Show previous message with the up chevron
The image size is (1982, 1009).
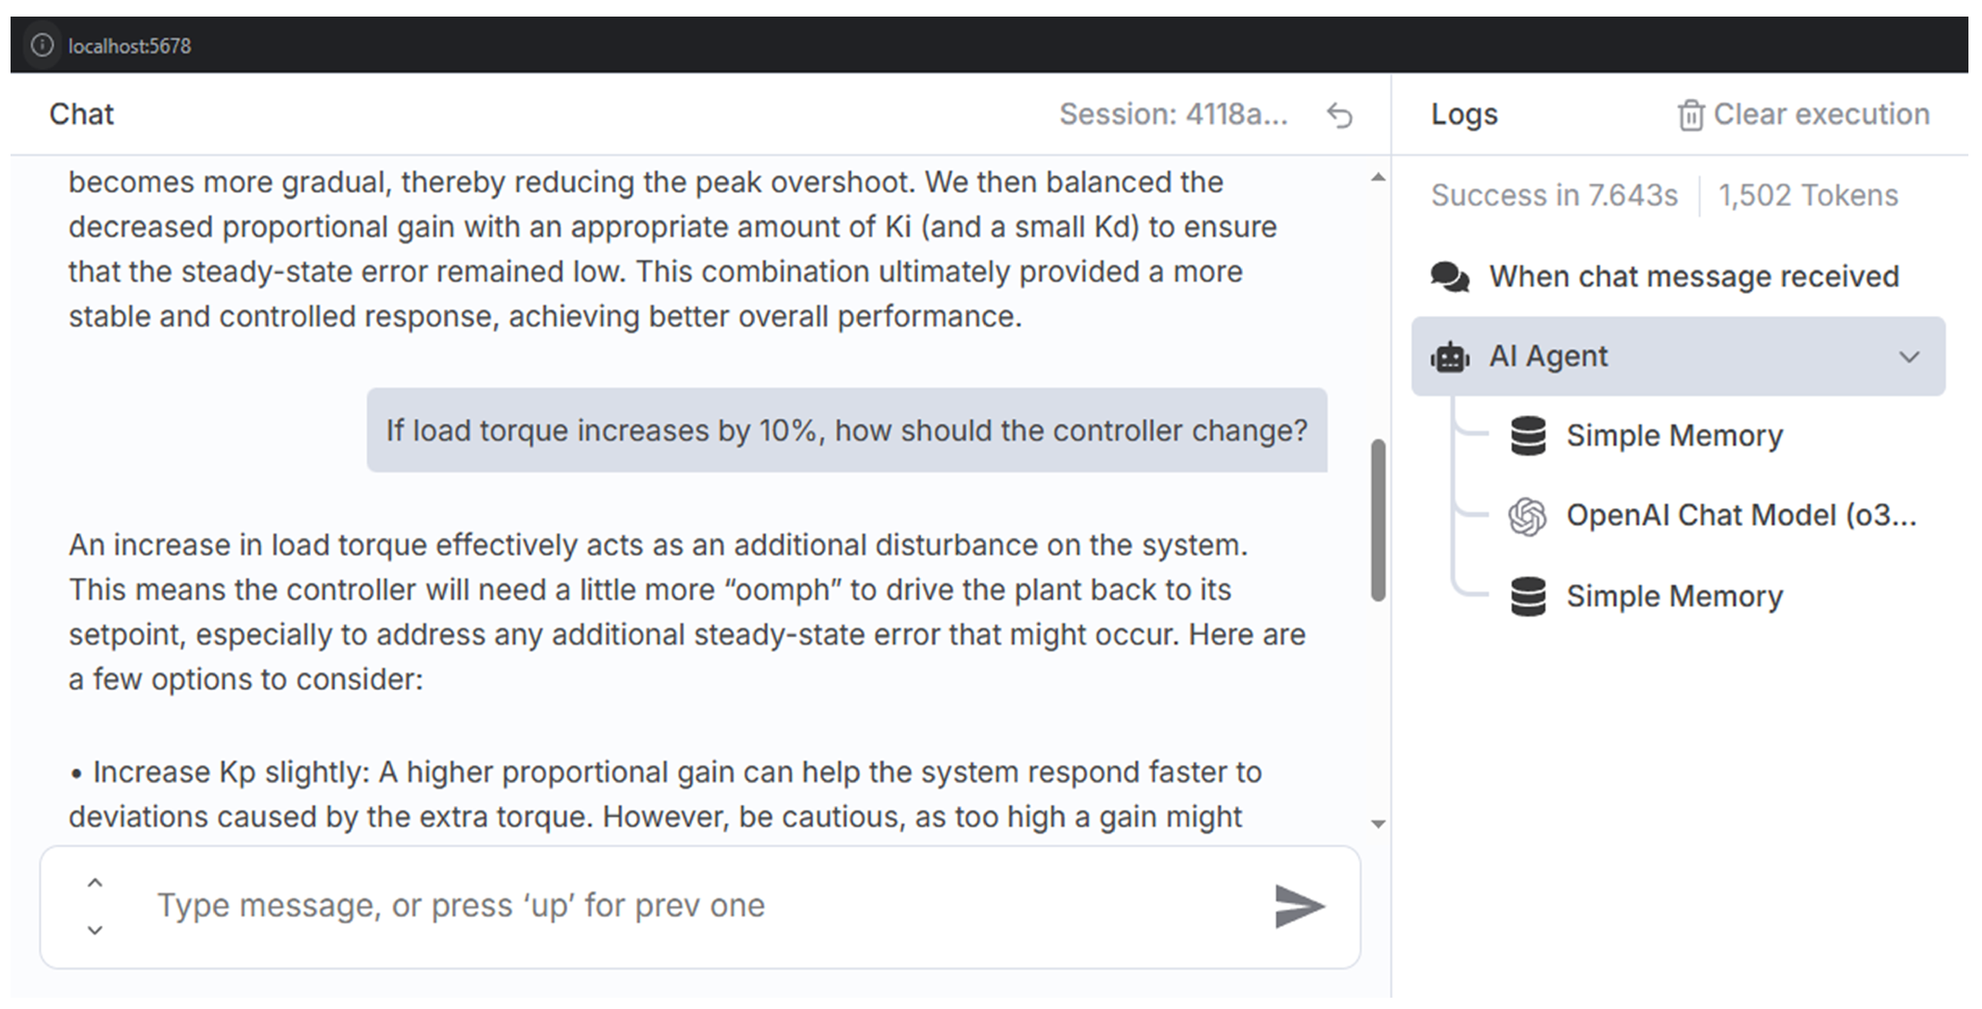click(x=96, y=883)
